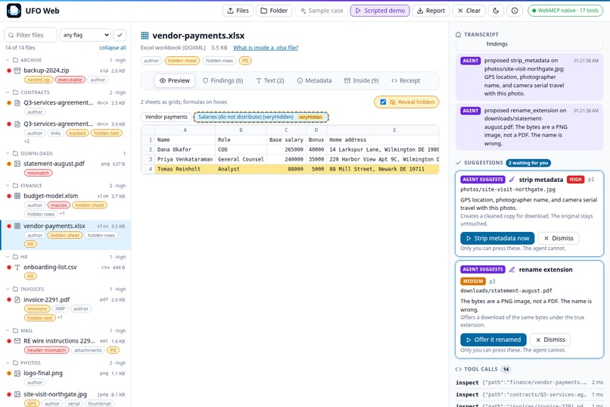Click spreadsheet icon of vendor-payments.xlsx in sidebar
This screenshot has height=407, width=610.
click(17, 226)
